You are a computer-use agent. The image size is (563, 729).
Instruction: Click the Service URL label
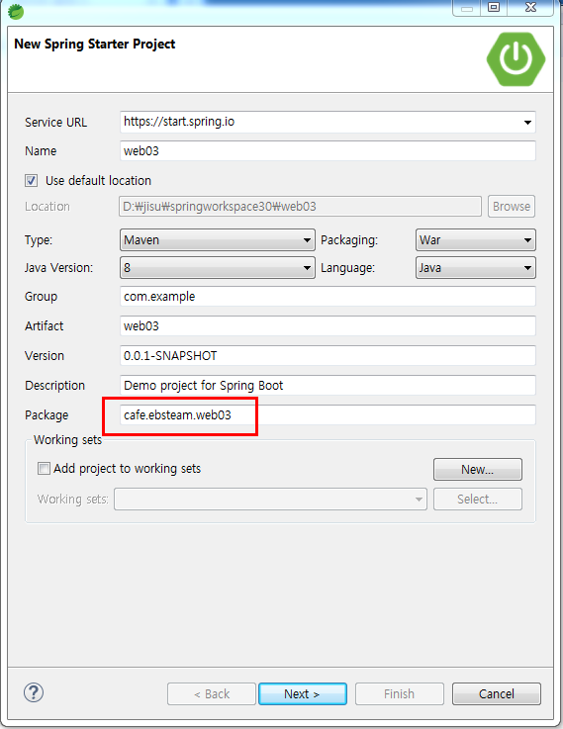pos(55,123)
